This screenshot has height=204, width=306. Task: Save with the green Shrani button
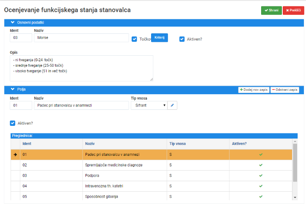click(x=271, y=10)
